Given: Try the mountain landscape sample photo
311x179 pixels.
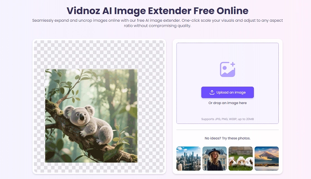Looking at the screenshot, I should (x=266, y=158).
